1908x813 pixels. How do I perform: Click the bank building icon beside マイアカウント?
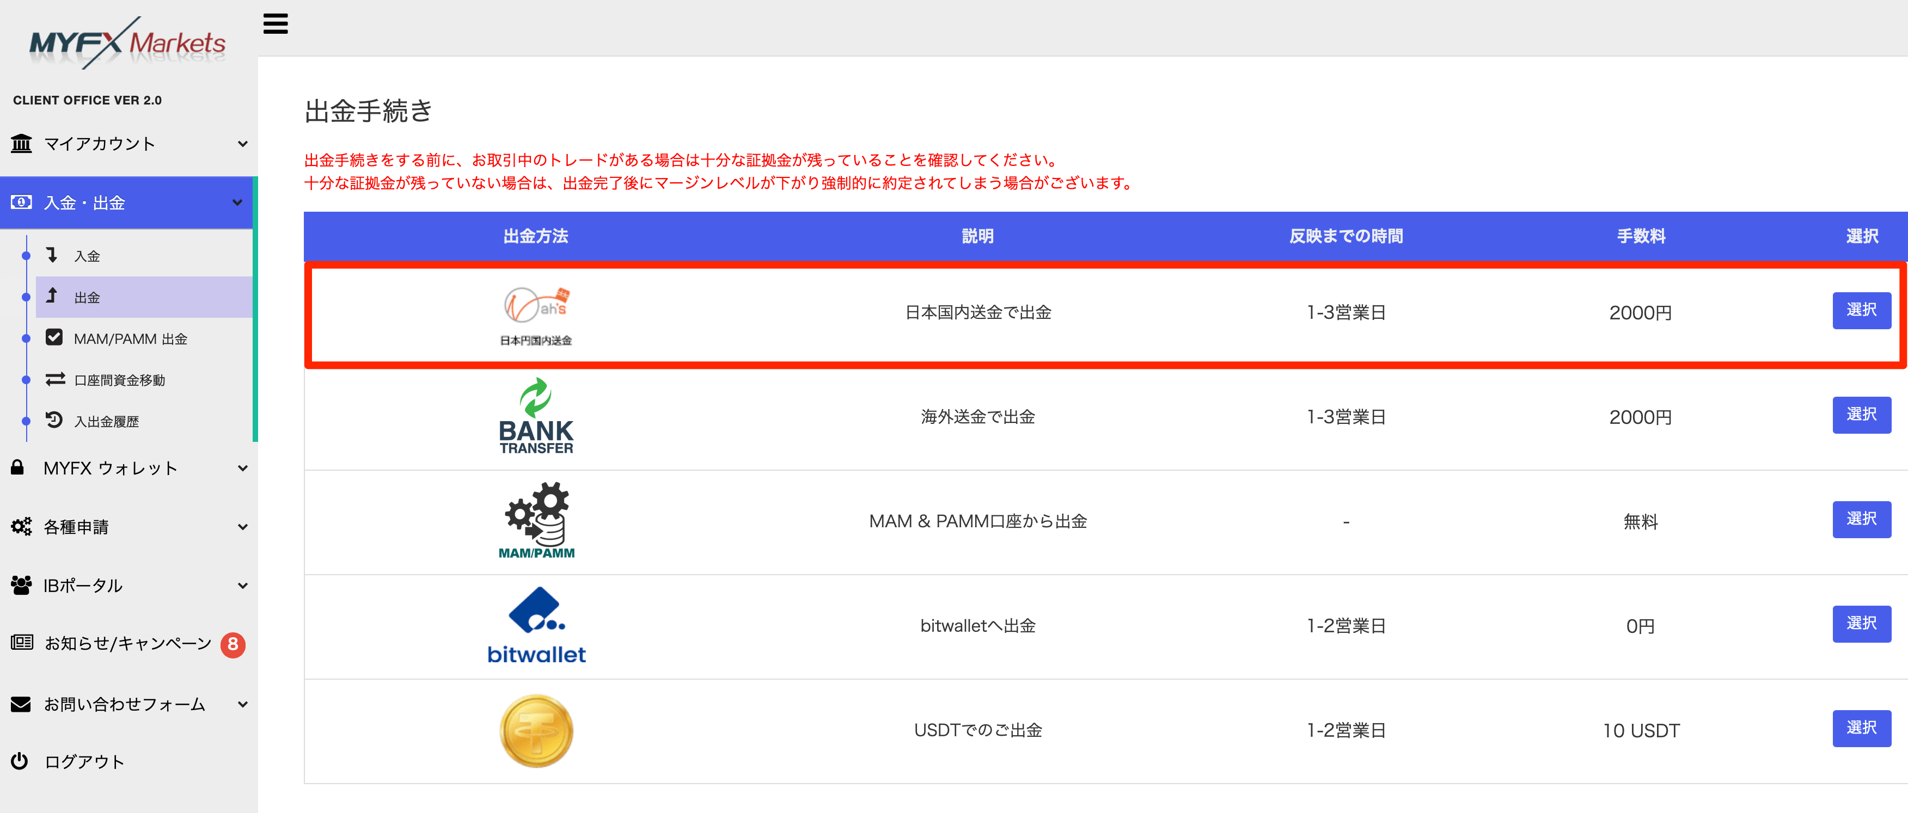tap(21, 143)
